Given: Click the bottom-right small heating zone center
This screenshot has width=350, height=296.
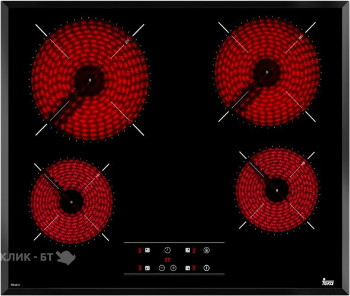Looking at the screenshot, I should [x=277, y=190].
